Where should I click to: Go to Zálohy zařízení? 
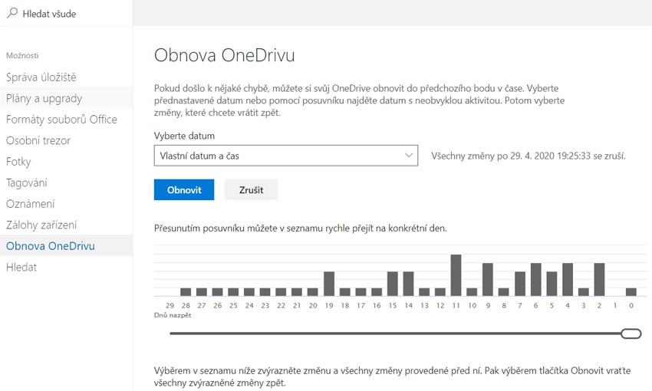pyautogui.click(x=41, y=225)
